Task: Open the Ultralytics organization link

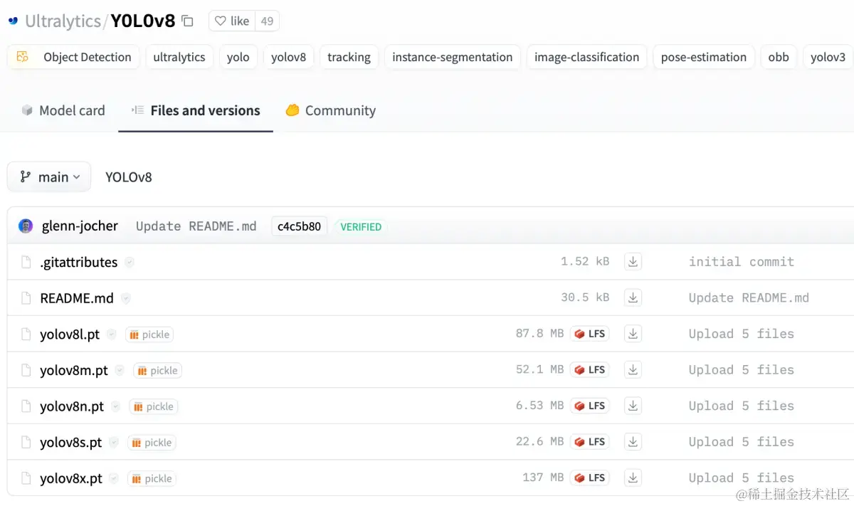Action: [x=63, y=21]
